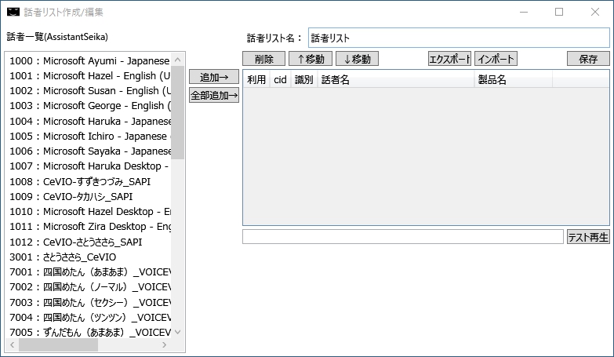The image size is (614, 357).
Task: Click the 話者名 column header
Action: pos(396,79)
